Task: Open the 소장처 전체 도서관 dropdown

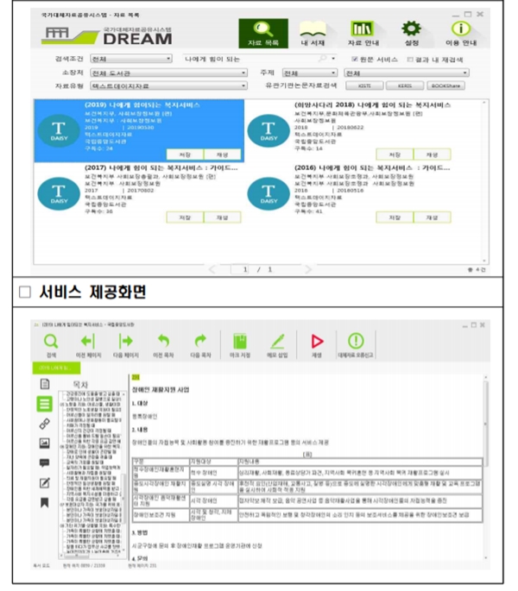Action: tap(168, 72)
